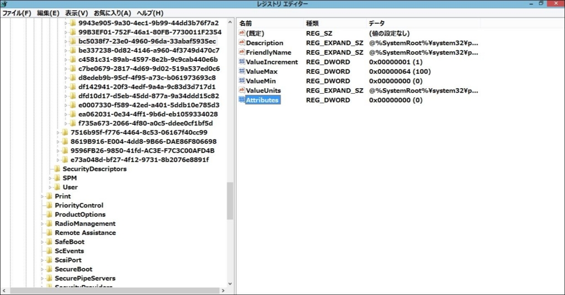Screen dimensions: 565x295
Task: Click folder icon of Print key
Action: 49,196
